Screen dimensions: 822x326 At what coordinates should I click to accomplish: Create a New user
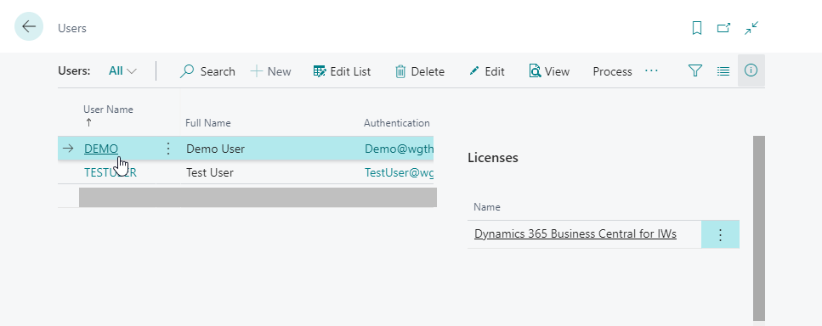[x=270, y=71]
